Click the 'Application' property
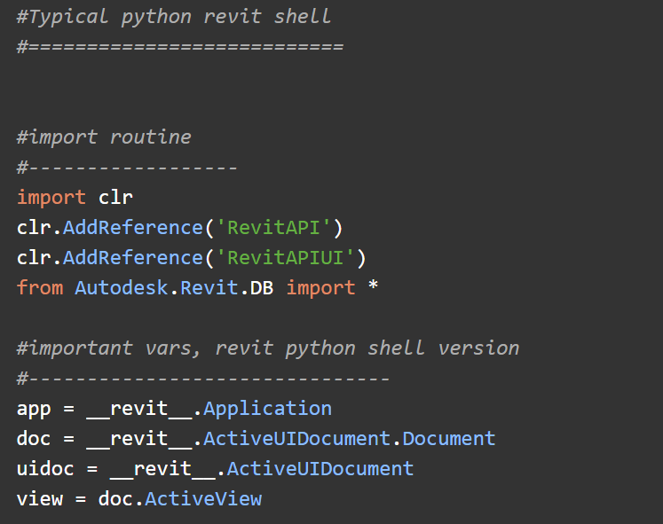This screenshot has width=663, height=524. click(267, 408)
